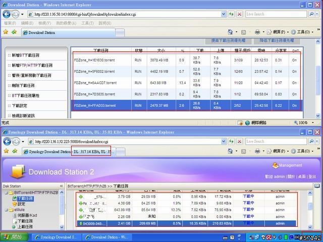The width and height of the screenshot is (323, 242).
Task: Open help book icon beside 下載任務 breadcrumb
Action: (317, 186)
